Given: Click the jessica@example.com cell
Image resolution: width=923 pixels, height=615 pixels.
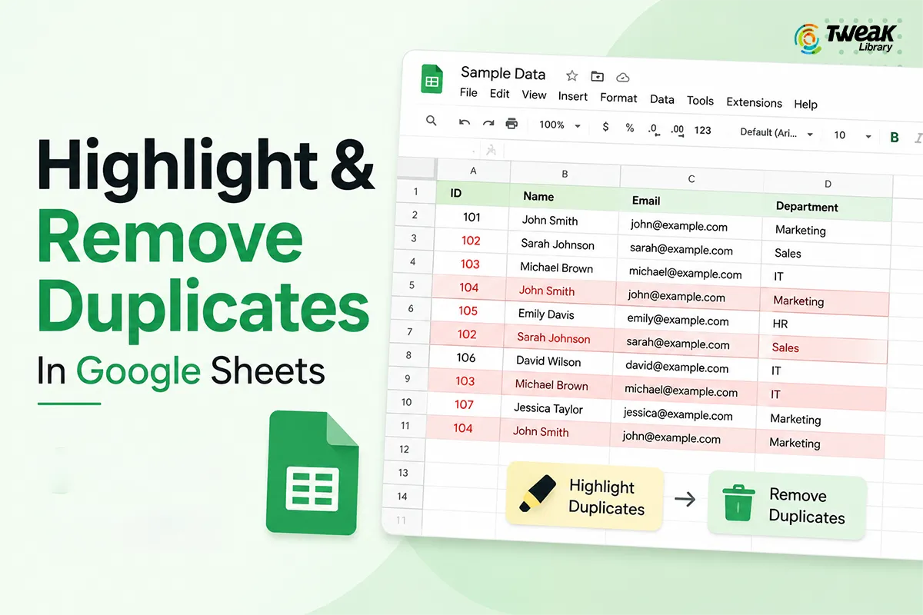Looking at the screenshot, I should [x=682, y=416].
